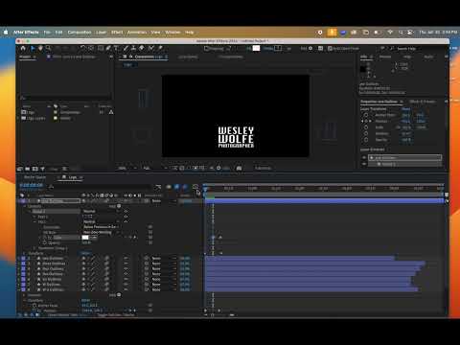The image size is (460, 345).
Task: Toggle the Auto-Open Panels checkbox
Action: [330, 49]
